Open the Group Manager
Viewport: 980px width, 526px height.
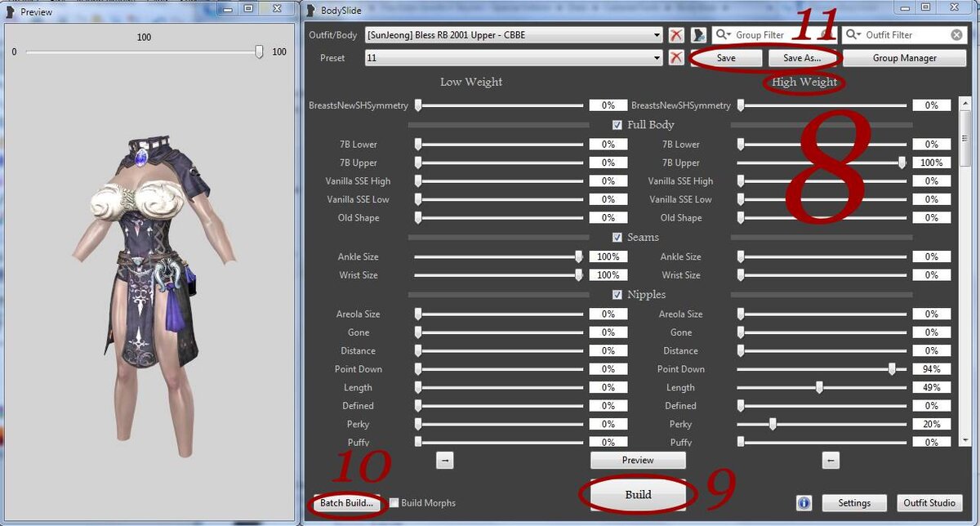click(x=904, y=58)
